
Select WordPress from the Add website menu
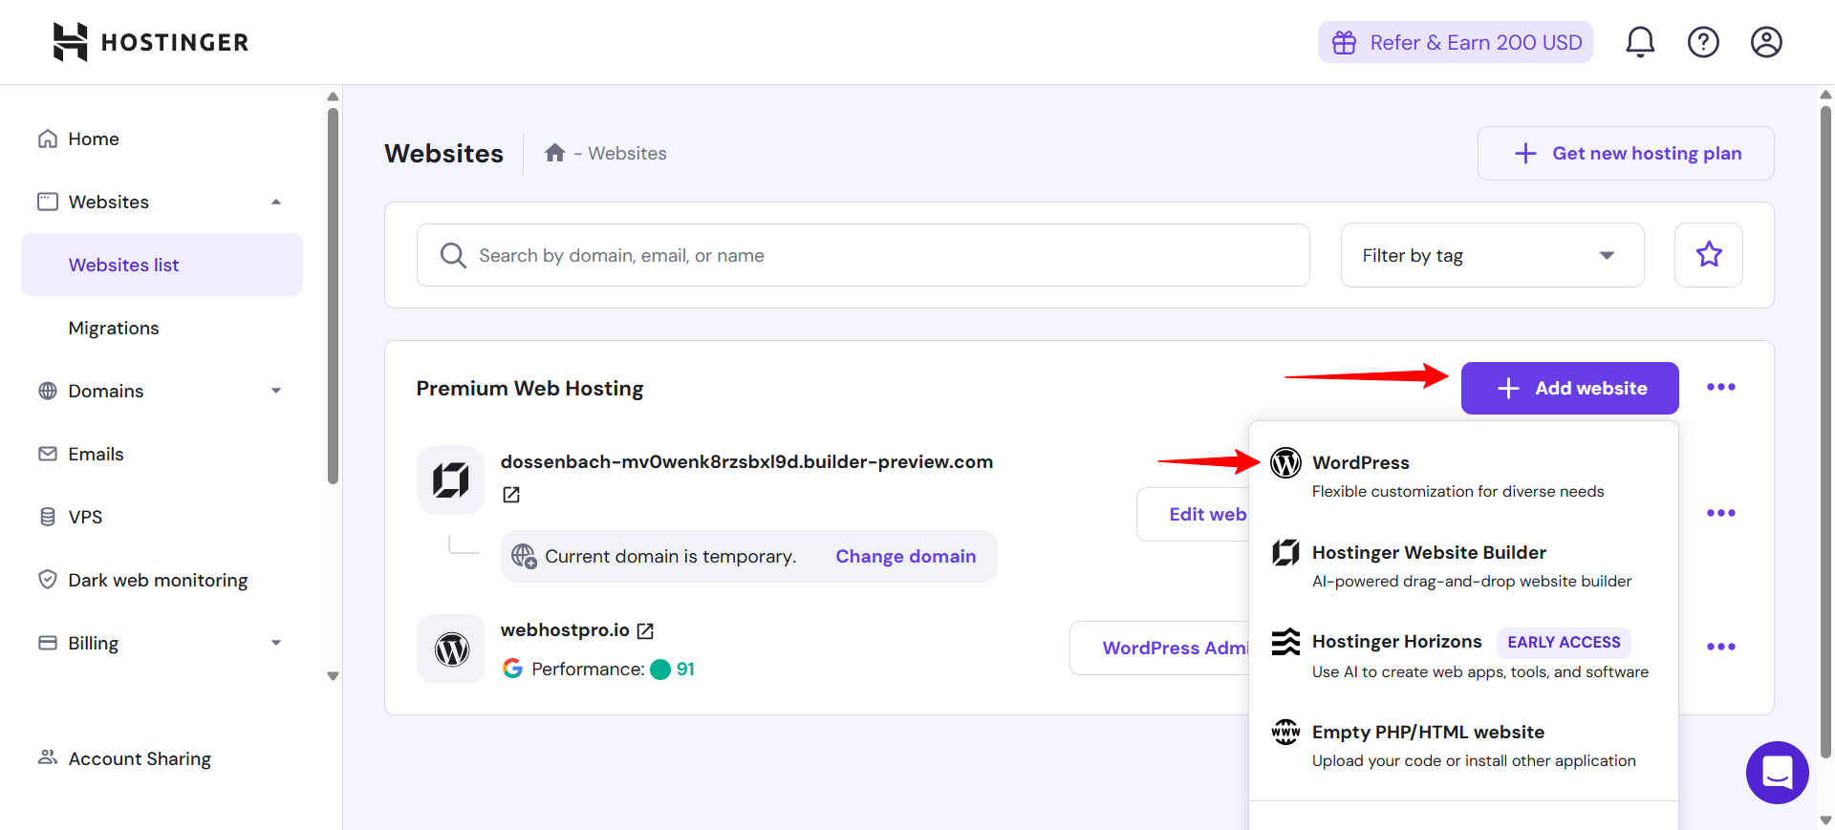[1463, 475]
